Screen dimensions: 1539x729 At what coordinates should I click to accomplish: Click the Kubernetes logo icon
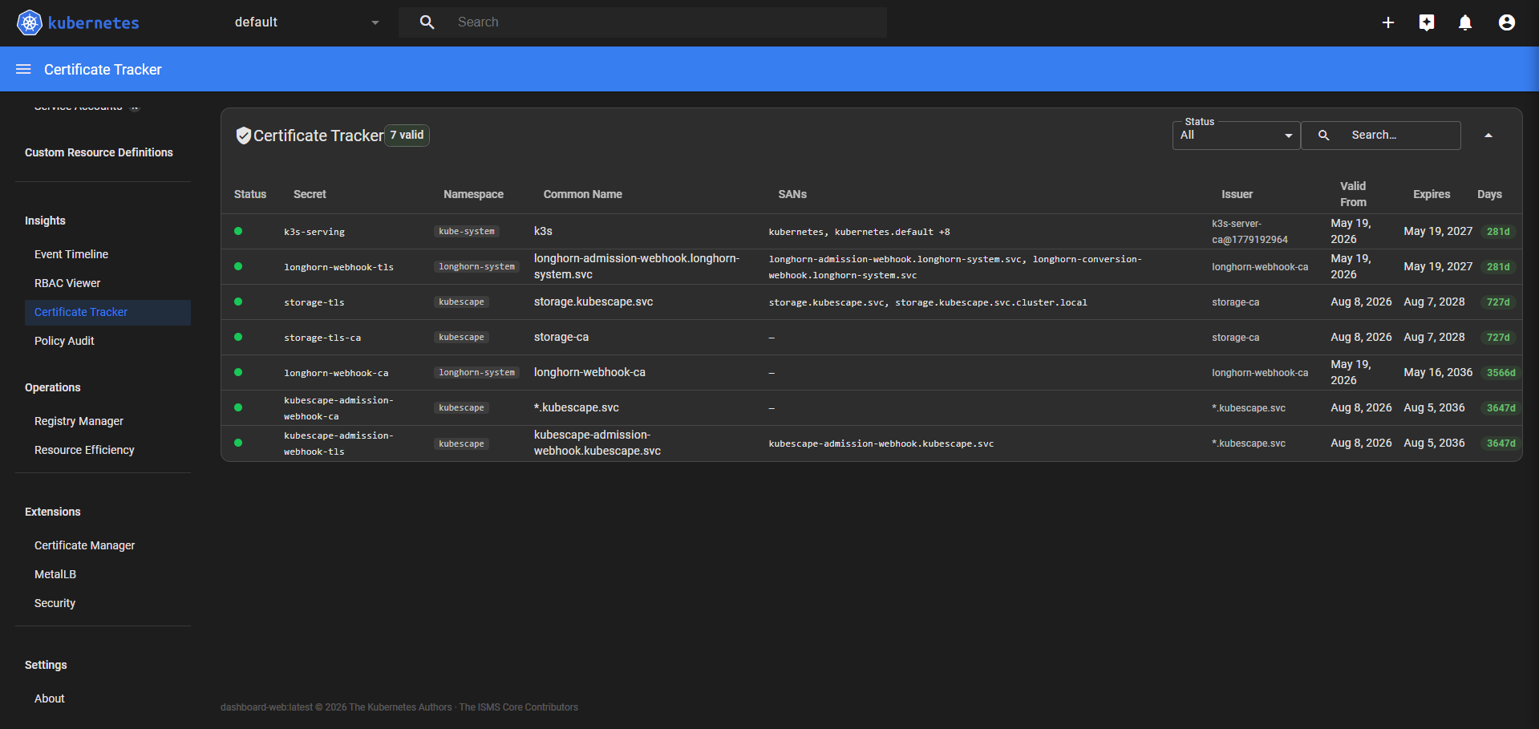click(30, 22)
